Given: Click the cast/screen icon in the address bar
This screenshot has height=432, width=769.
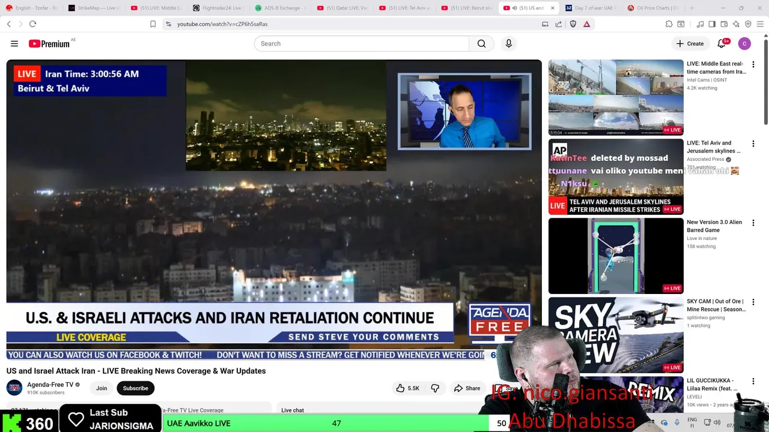Looking at the screenshot, I should [545, 24].
